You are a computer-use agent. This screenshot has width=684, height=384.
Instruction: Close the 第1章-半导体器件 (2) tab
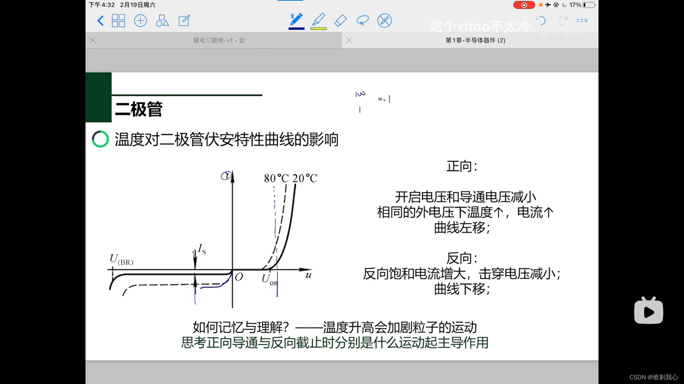[x=349, y=40]
